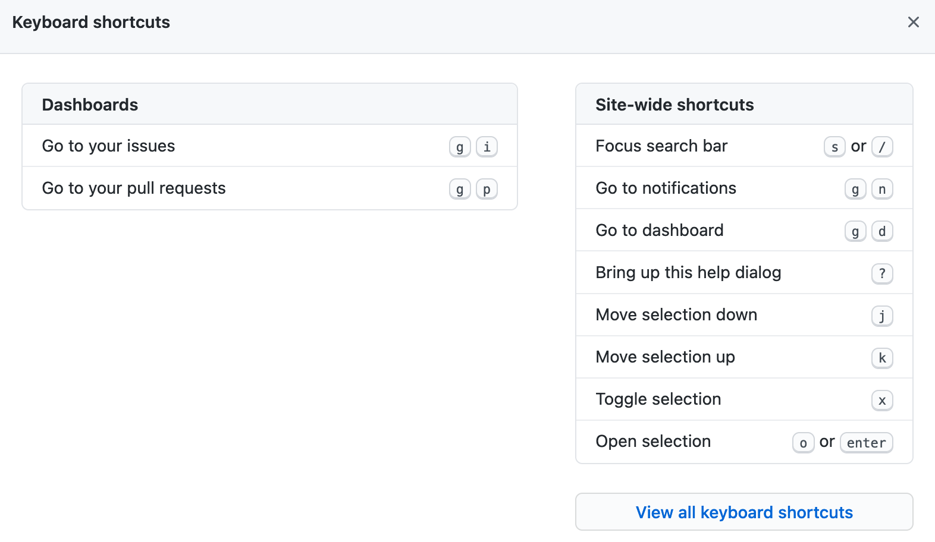Click the "p" key badge for pull requests
Image resolution: width=935 pixels, height=542 pixels.
(487, 189)
